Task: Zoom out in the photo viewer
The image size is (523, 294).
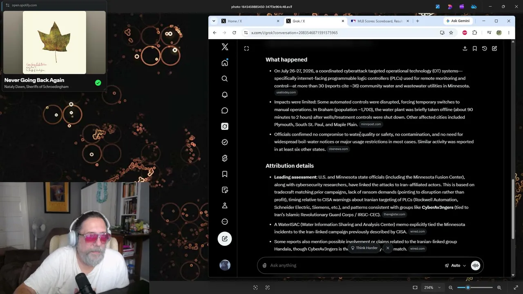Action: (x=451, y=287)
